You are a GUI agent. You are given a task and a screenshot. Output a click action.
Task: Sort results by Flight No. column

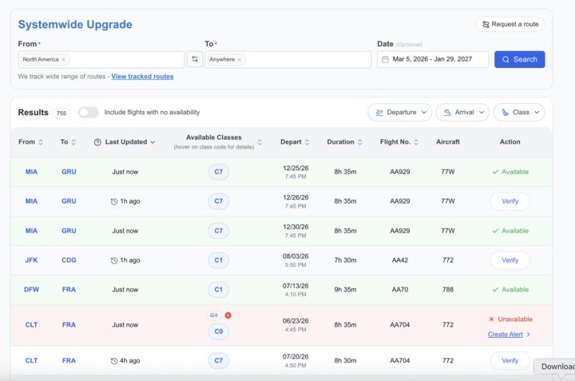[406, 142]
